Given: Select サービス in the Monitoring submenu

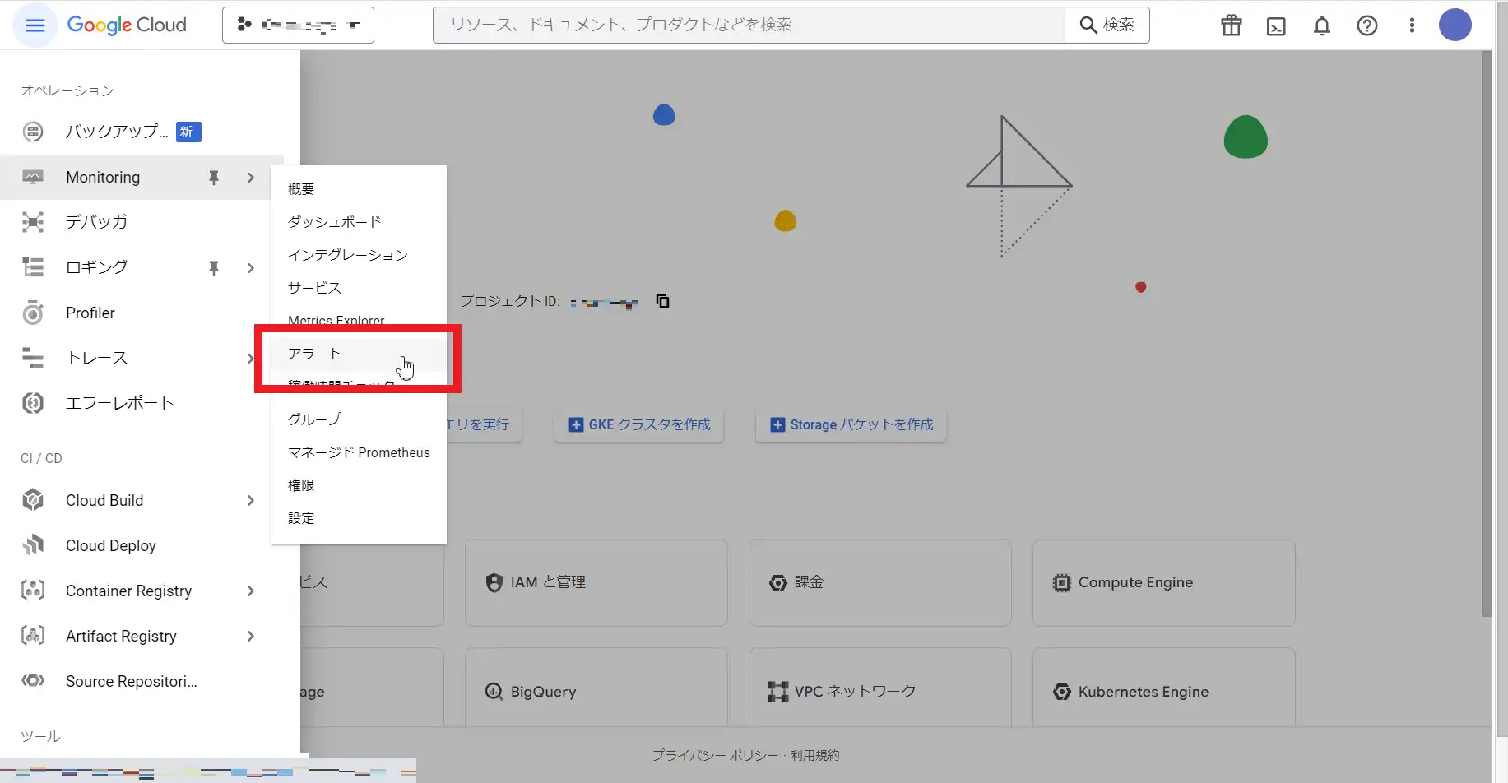Looking at the screenshot, I should 359,288.
